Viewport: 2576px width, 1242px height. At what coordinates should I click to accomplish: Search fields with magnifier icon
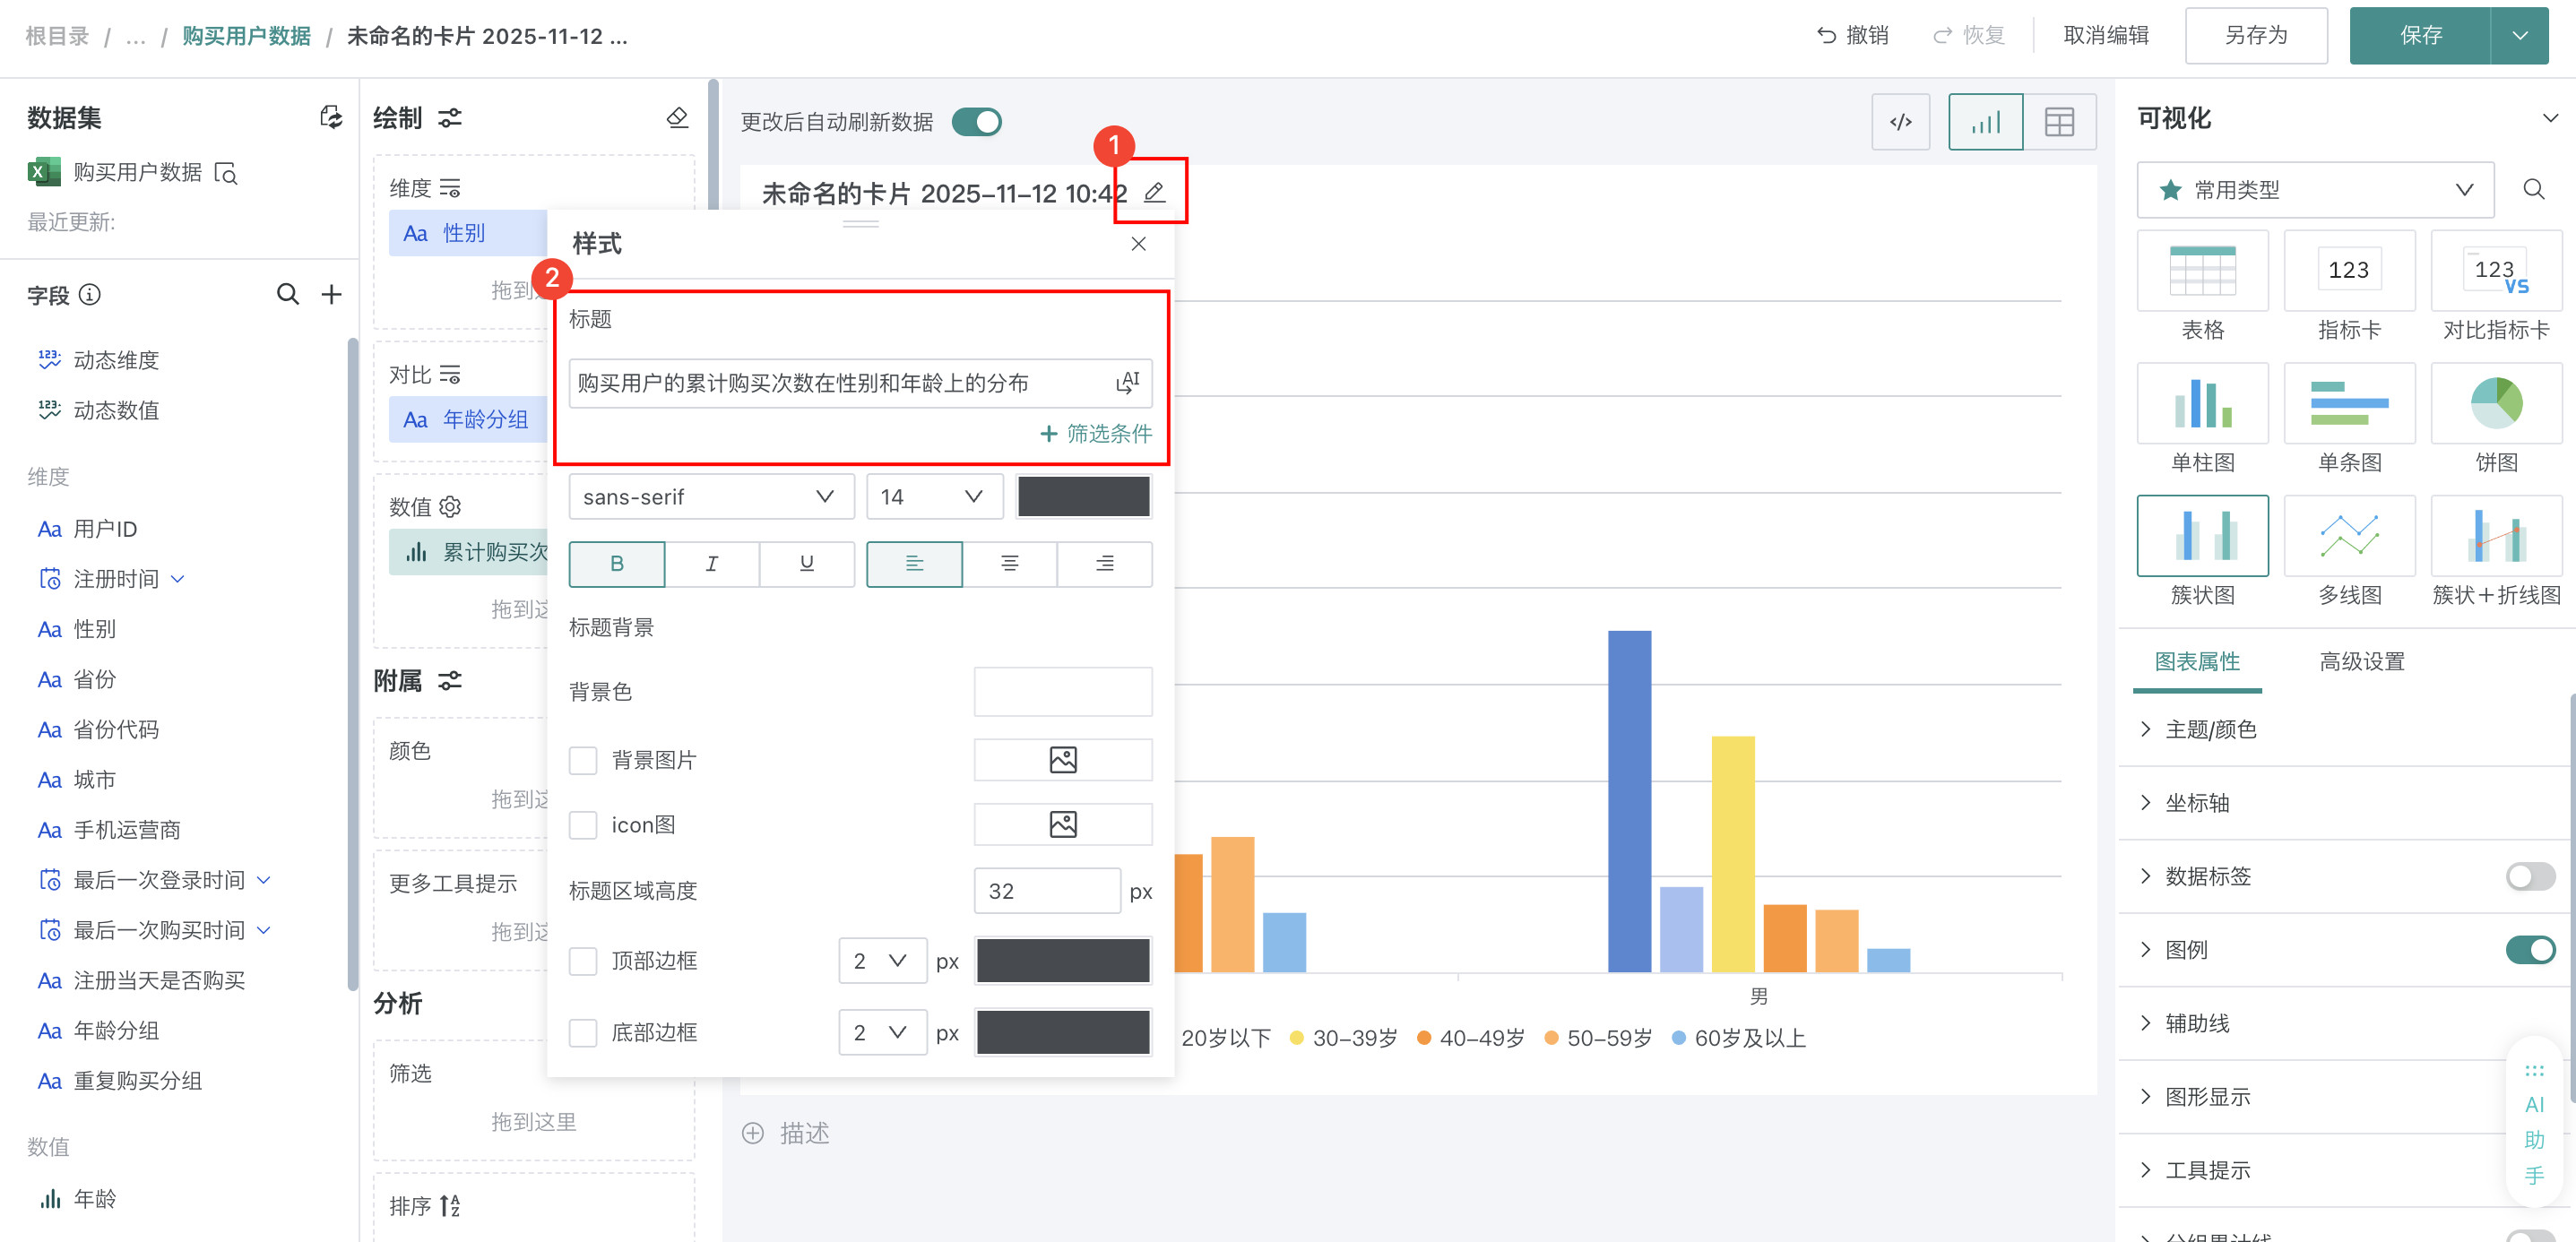(x=287, y=294)
